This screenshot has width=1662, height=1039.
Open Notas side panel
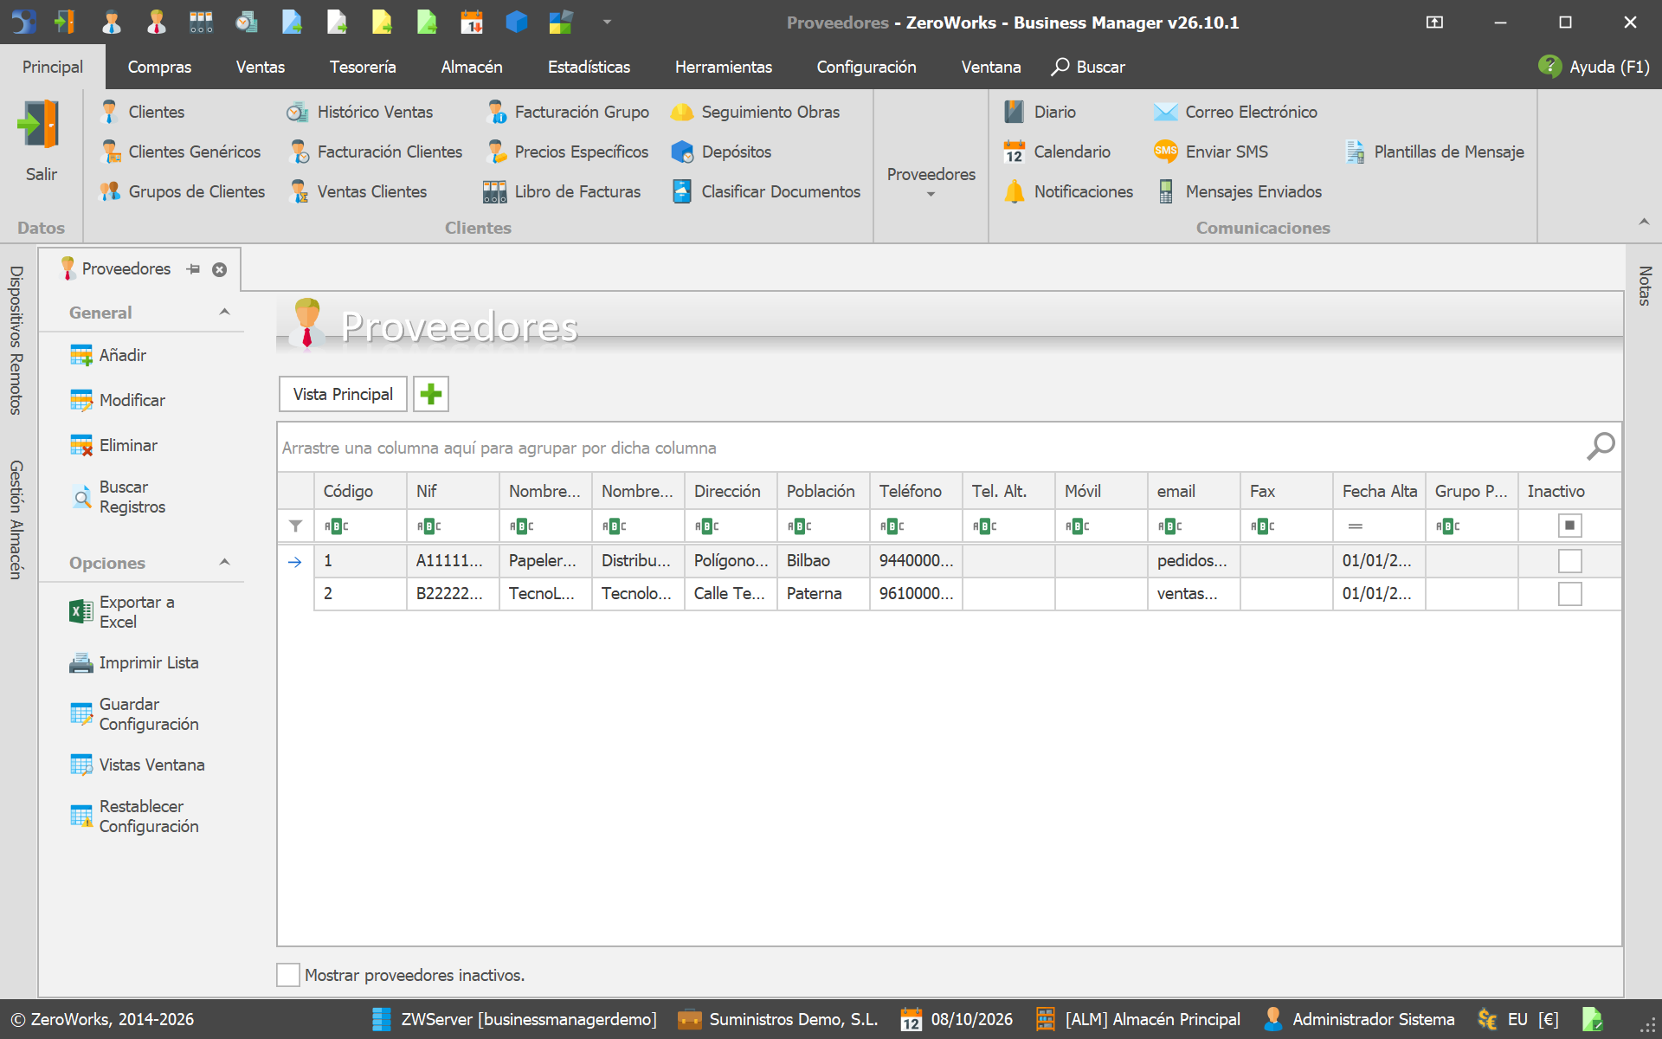pyautogui.click(x=1645, y=286)
